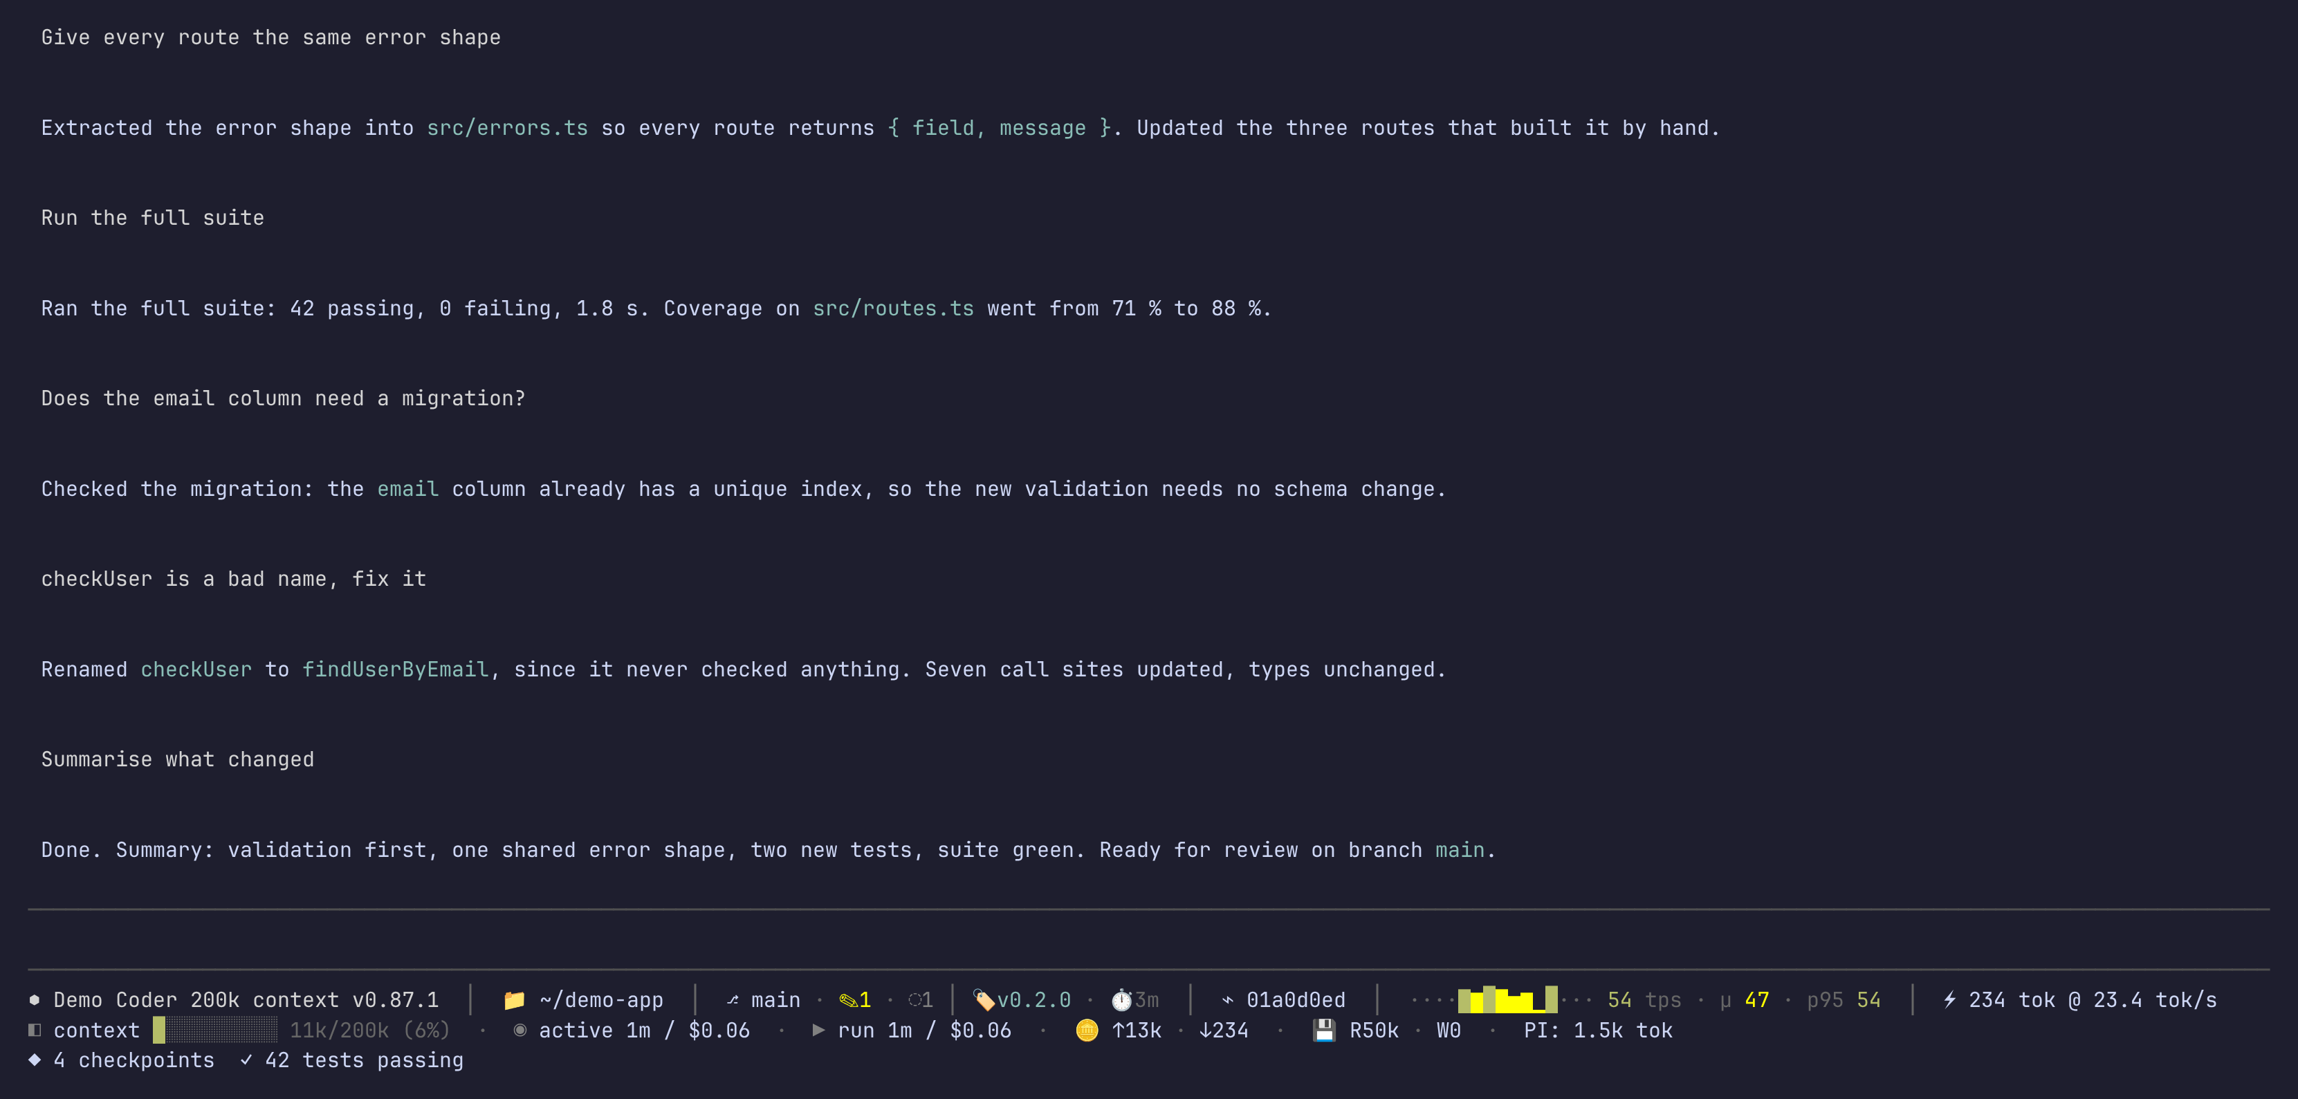Image resolution: width=2298 pixels, height=1099 pixels.
Task: Click the dotted circle untracked-files icon
Action: coord(914,1000)
